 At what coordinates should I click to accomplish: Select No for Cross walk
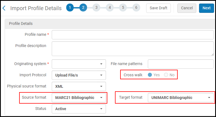[x=166, y=75]
